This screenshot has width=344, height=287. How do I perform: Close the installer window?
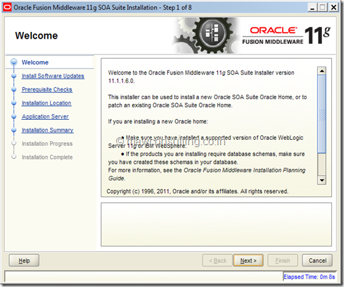[333, 7]
